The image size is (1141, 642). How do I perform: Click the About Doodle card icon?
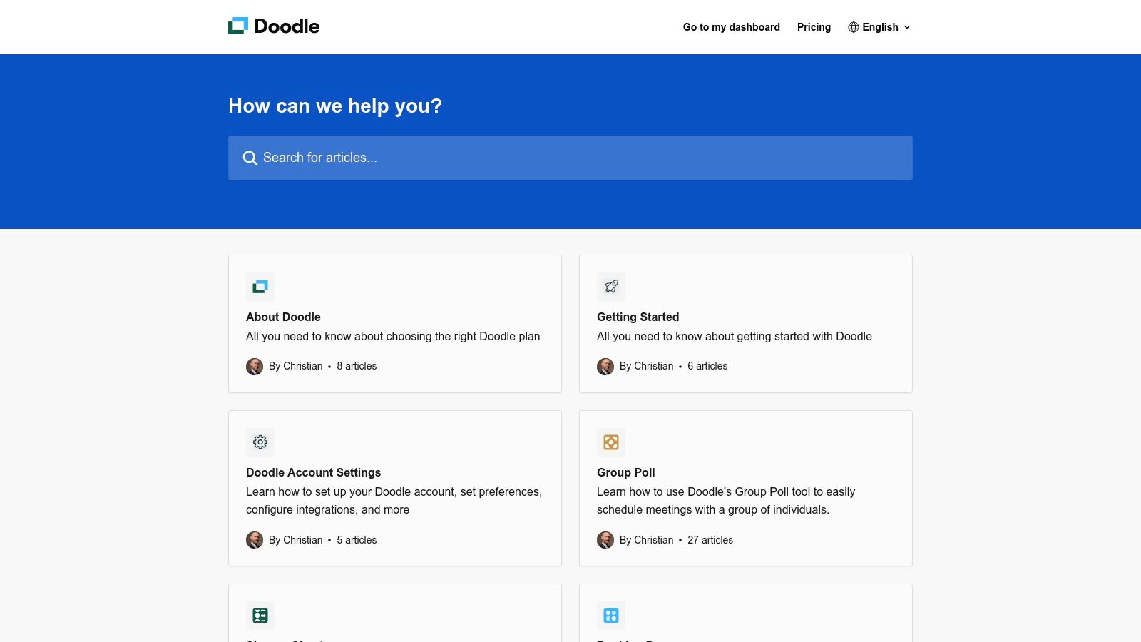[260, 286]
